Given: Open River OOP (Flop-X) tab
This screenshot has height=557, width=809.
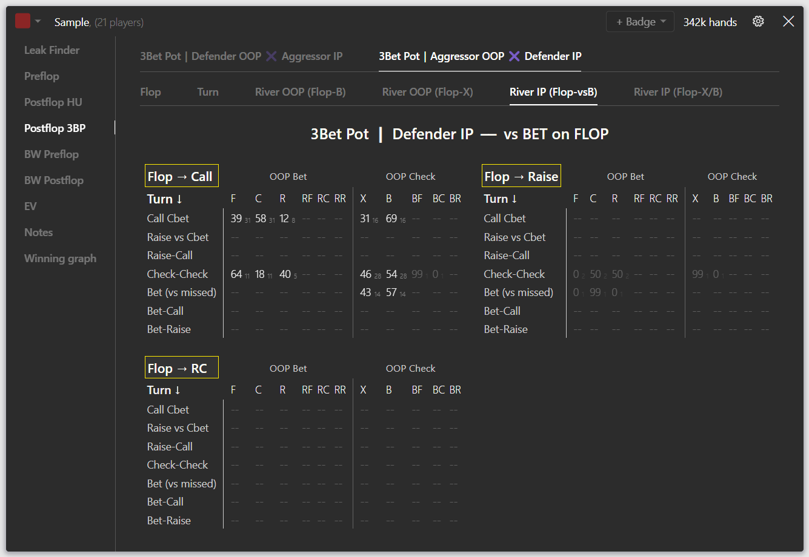Looking at the screenshot, I should (428, 92).
